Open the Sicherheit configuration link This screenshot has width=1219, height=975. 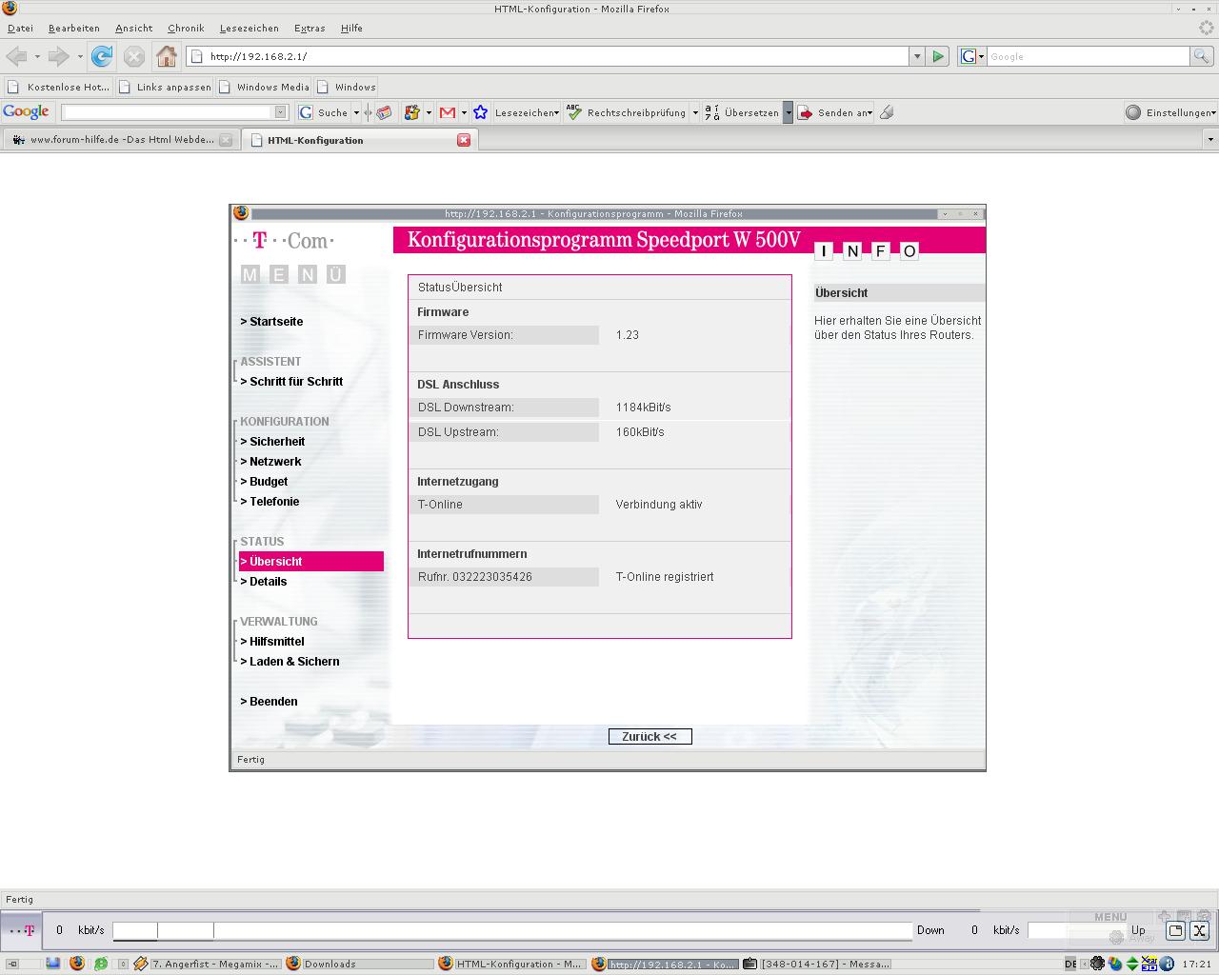(x=276, y=442)
